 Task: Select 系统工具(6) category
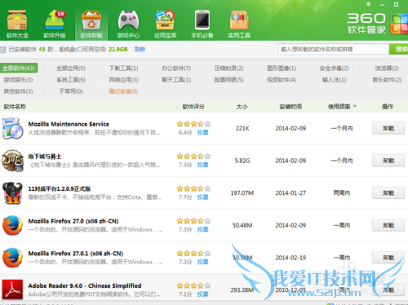click(x=71, y=80)
